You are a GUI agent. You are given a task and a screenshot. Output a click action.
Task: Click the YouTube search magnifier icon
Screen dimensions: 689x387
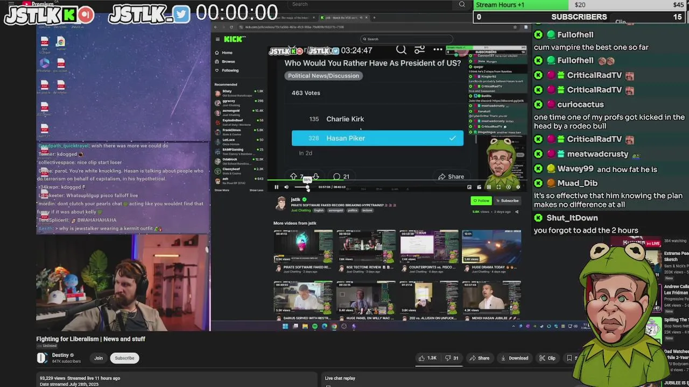462,4
